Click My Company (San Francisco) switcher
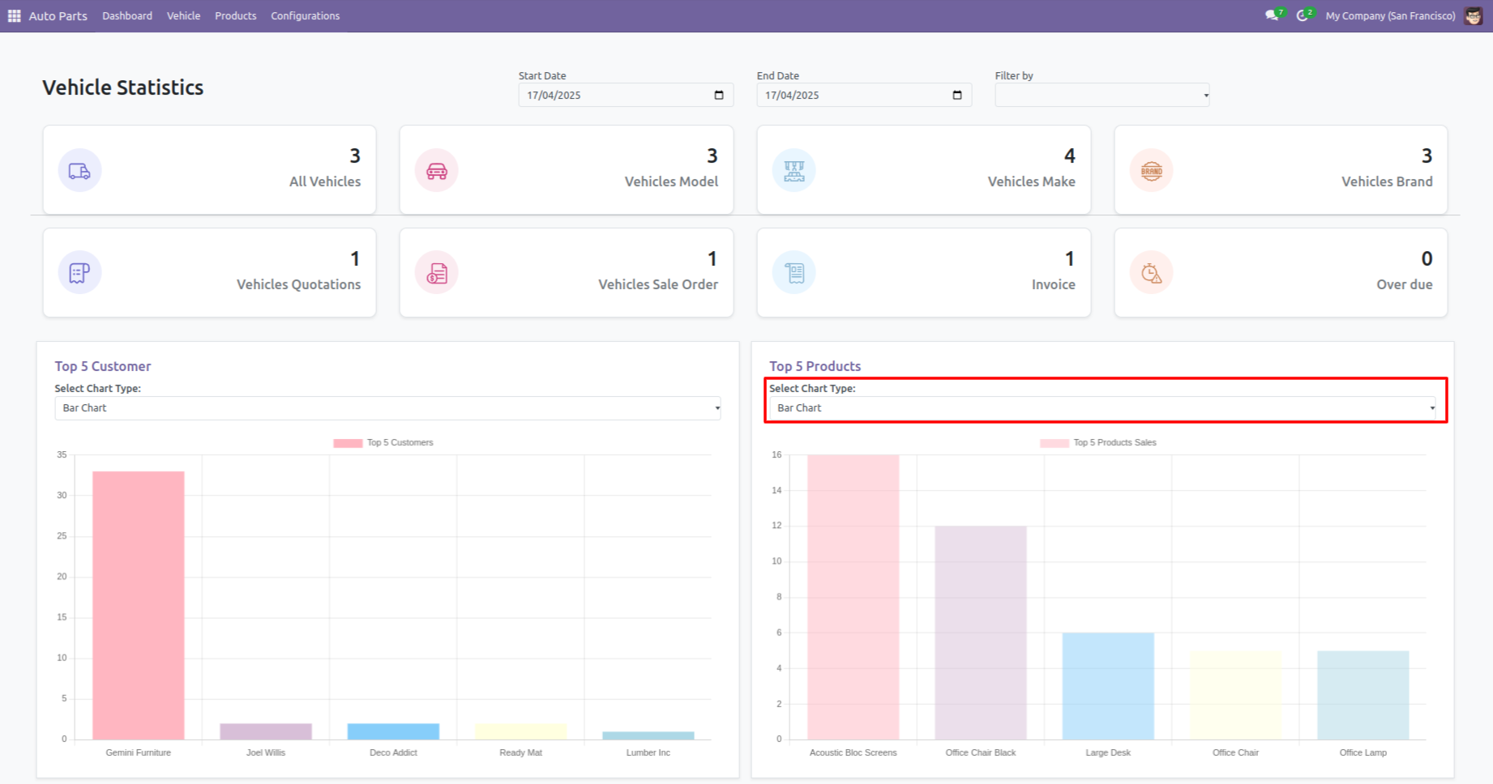This screenshot has width=1493, height=784. (x=1390, y=16)
